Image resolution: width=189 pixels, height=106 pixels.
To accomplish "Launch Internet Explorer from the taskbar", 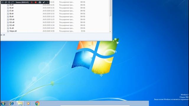I will [12, 103].
